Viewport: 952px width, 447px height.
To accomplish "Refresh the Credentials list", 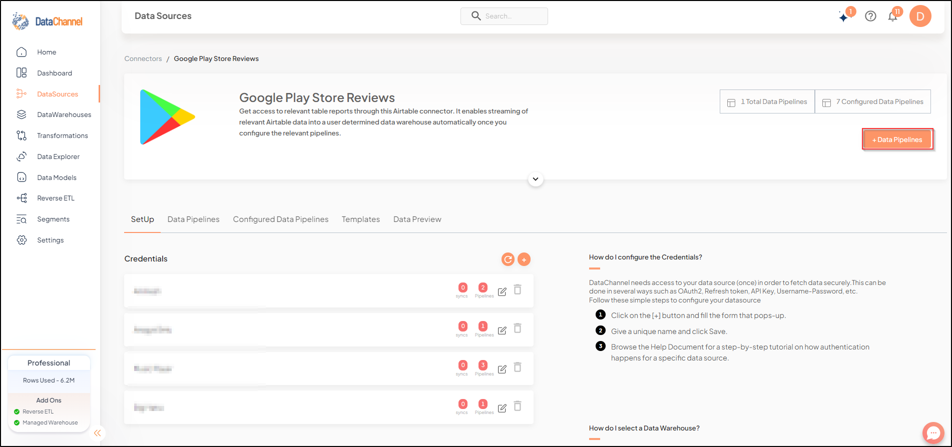I will coord(508,259).
